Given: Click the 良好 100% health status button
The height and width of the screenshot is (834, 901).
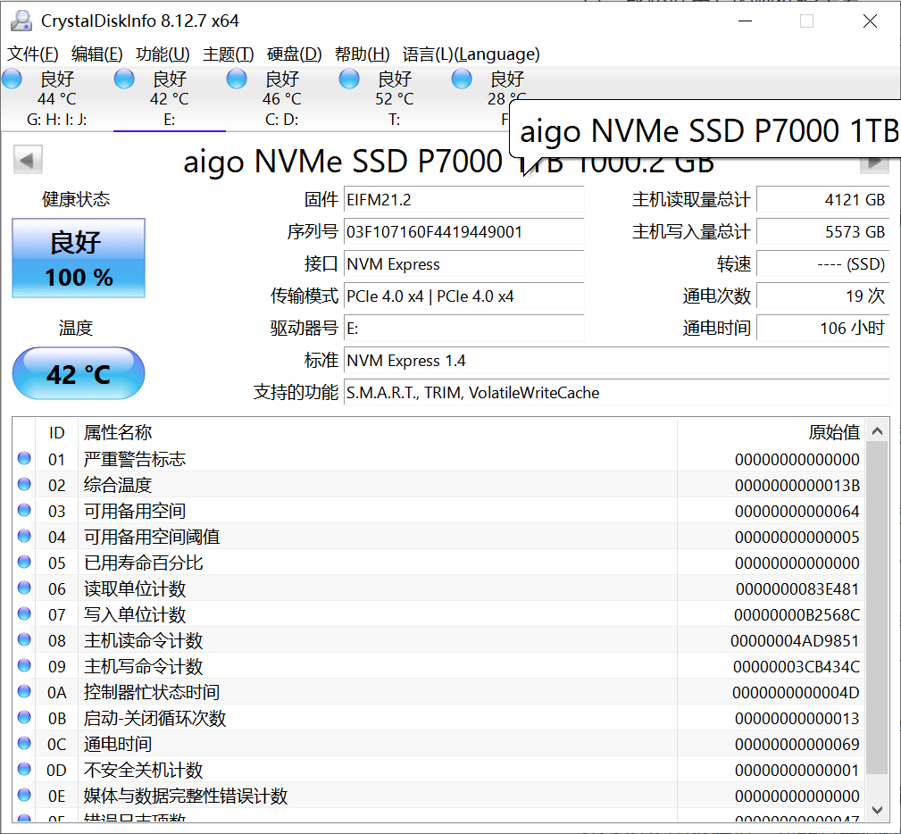Looking at the screenshot, I should [x=78, y=256].
